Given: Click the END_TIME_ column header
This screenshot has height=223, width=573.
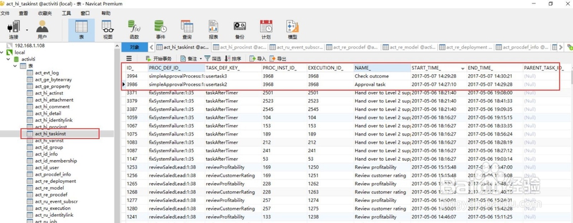Looking at the screenshot, I should 494,68.
